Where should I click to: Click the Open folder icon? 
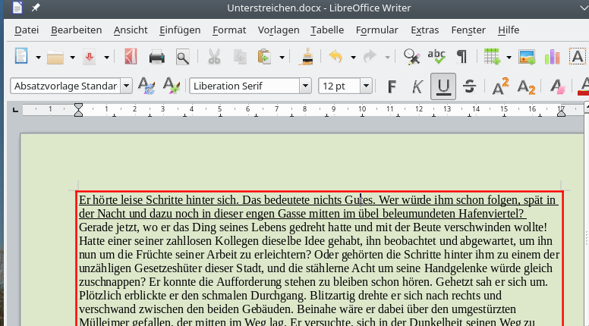[55, 58]
